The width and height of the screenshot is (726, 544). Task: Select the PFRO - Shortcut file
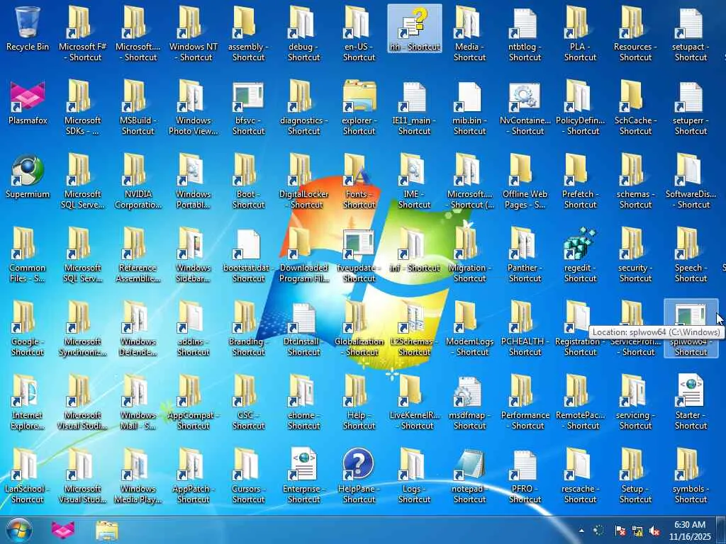tap(525, 475)
